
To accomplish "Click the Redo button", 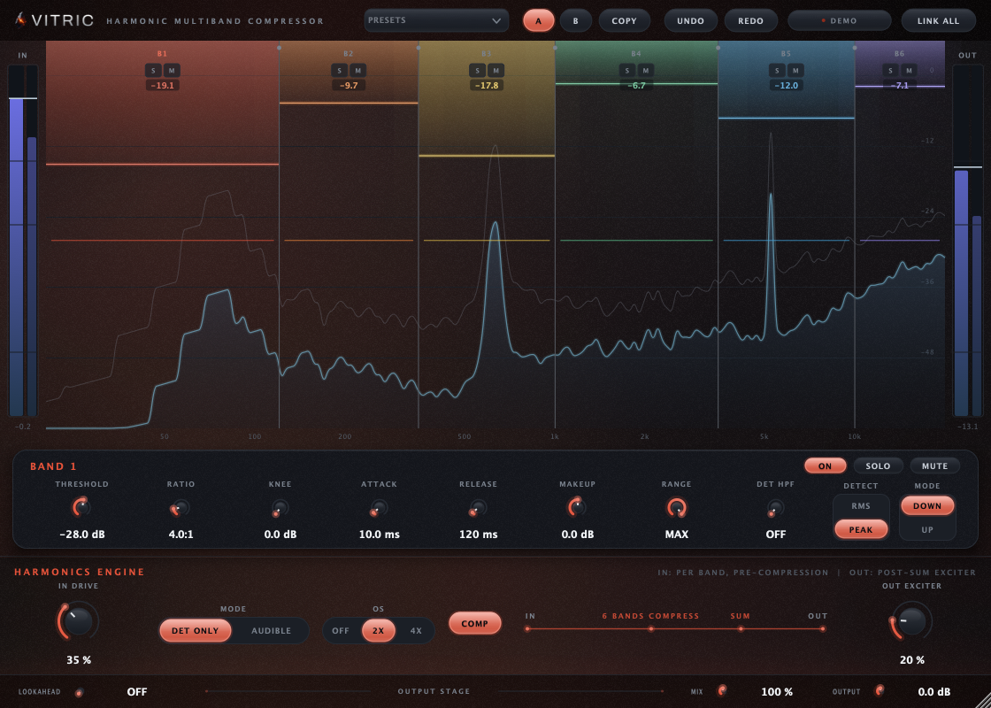I will [751, 21].
